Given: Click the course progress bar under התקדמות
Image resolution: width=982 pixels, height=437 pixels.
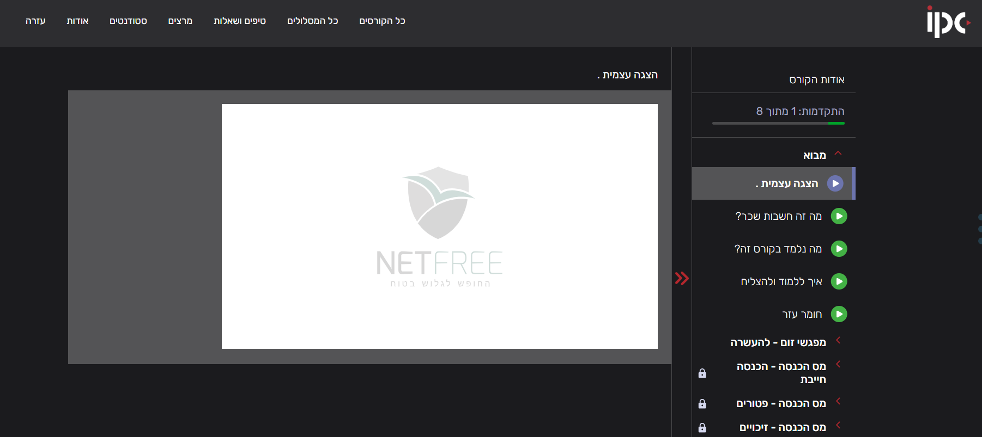Looking at the screenshot, I should pos(778,124).
